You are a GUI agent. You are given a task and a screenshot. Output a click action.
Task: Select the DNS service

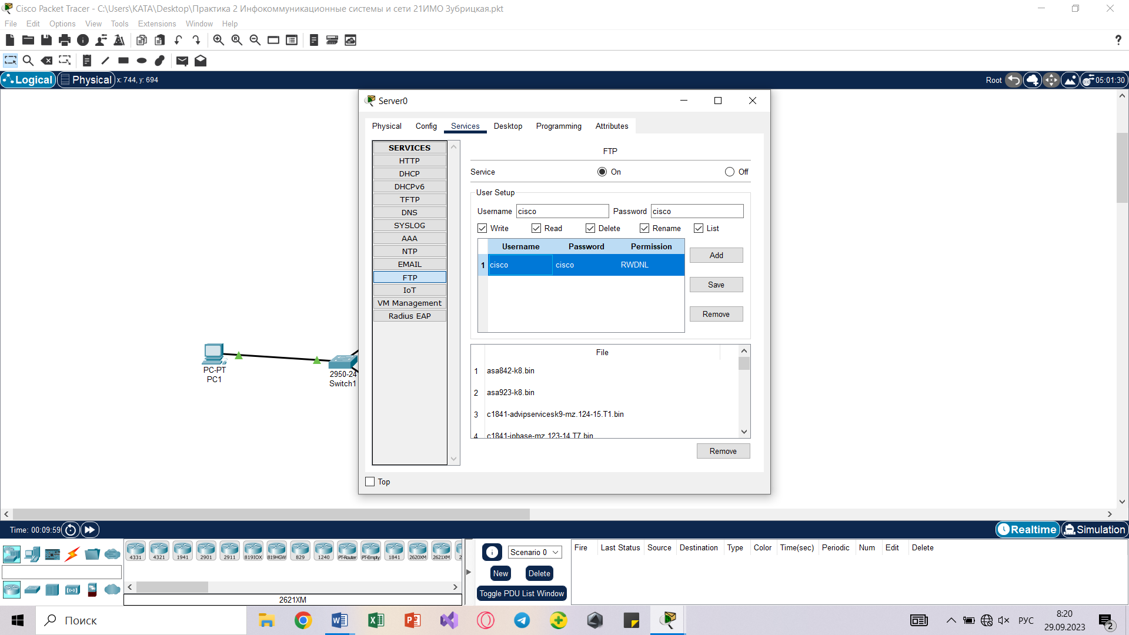click(410, 212)
